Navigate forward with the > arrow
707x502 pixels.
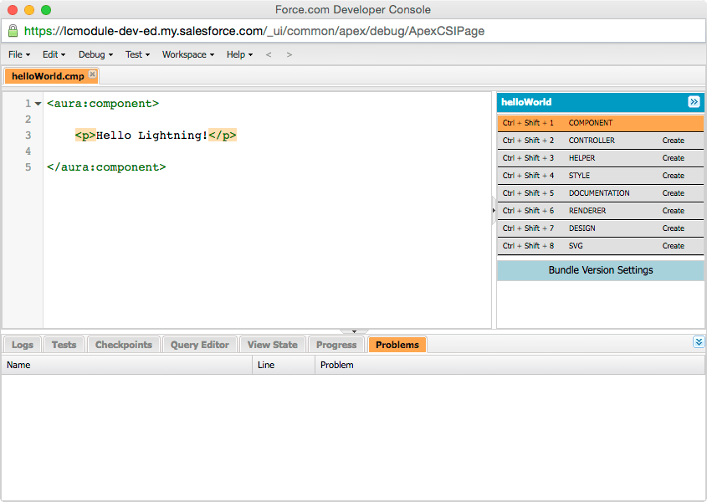coord(289,54)
